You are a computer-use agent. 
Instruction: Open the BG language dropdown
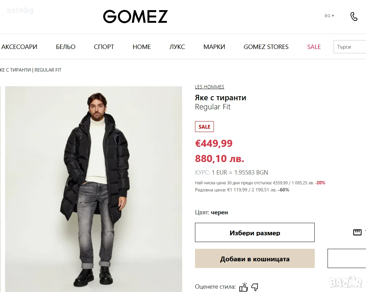(329, 16)
